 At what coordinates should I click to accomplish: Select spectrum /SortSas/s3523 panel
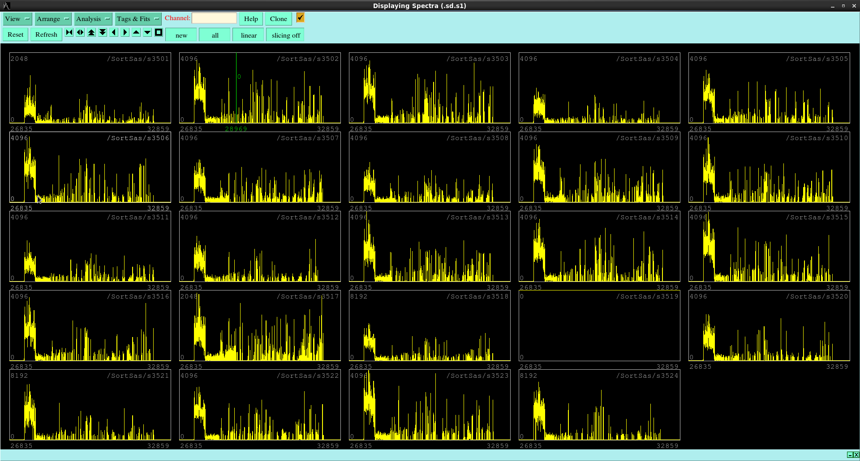pos(430,405)
